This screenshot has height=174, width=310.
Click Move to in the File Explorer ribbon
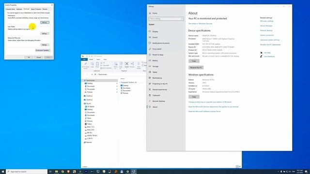coord(116,65)
